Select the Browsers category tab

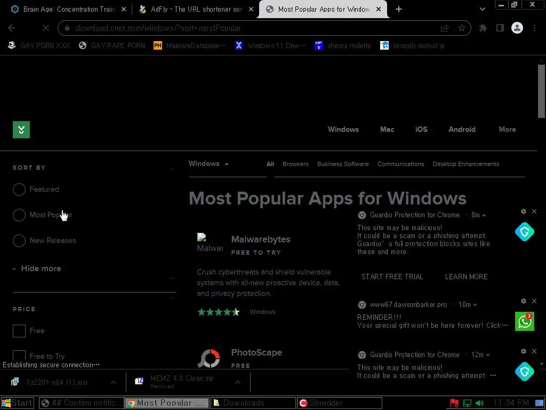coord(295,164)
